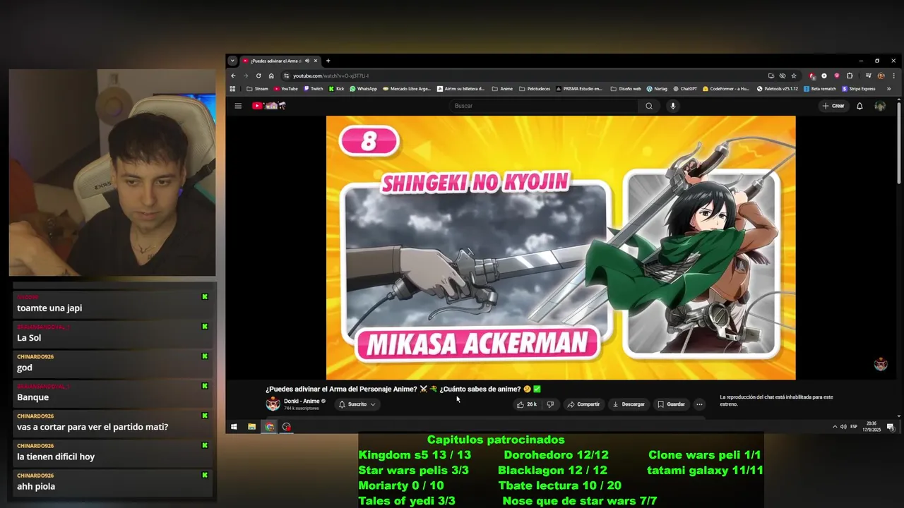Focus the YouTube Buscar search field

544,106
